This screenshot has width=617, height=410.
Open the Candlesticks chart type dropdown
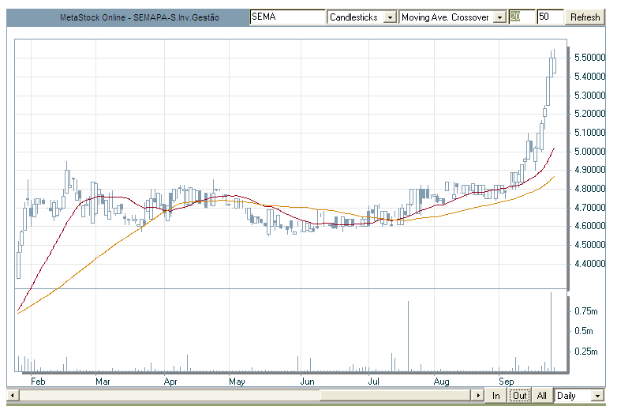[389, 17]
